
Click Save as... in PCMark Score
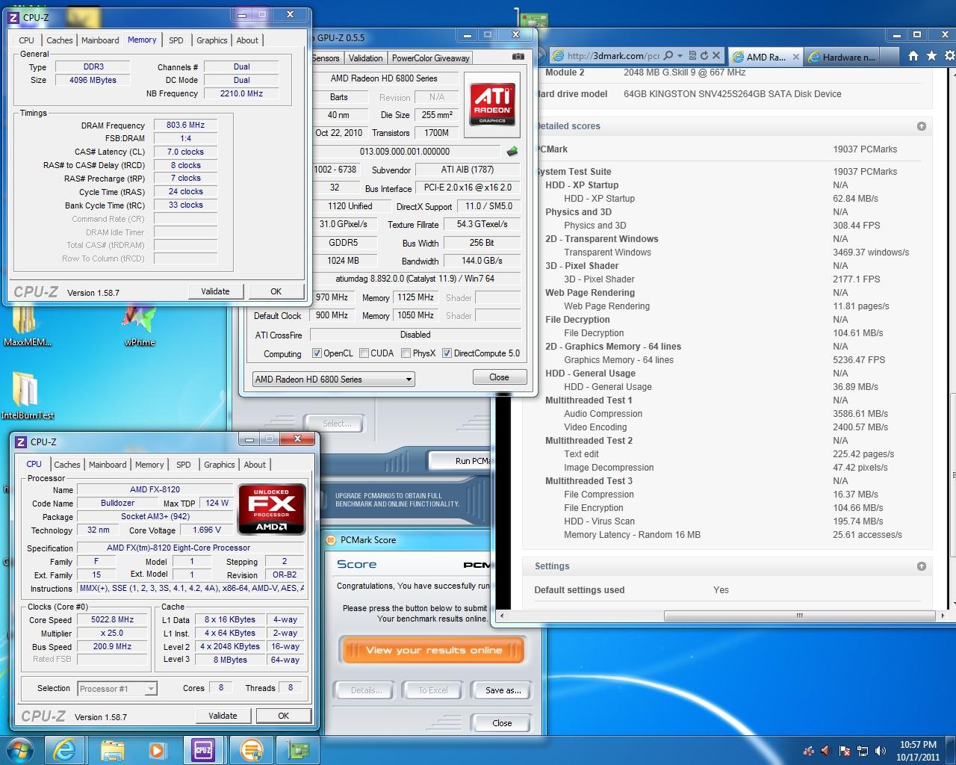tap(503, 690)
